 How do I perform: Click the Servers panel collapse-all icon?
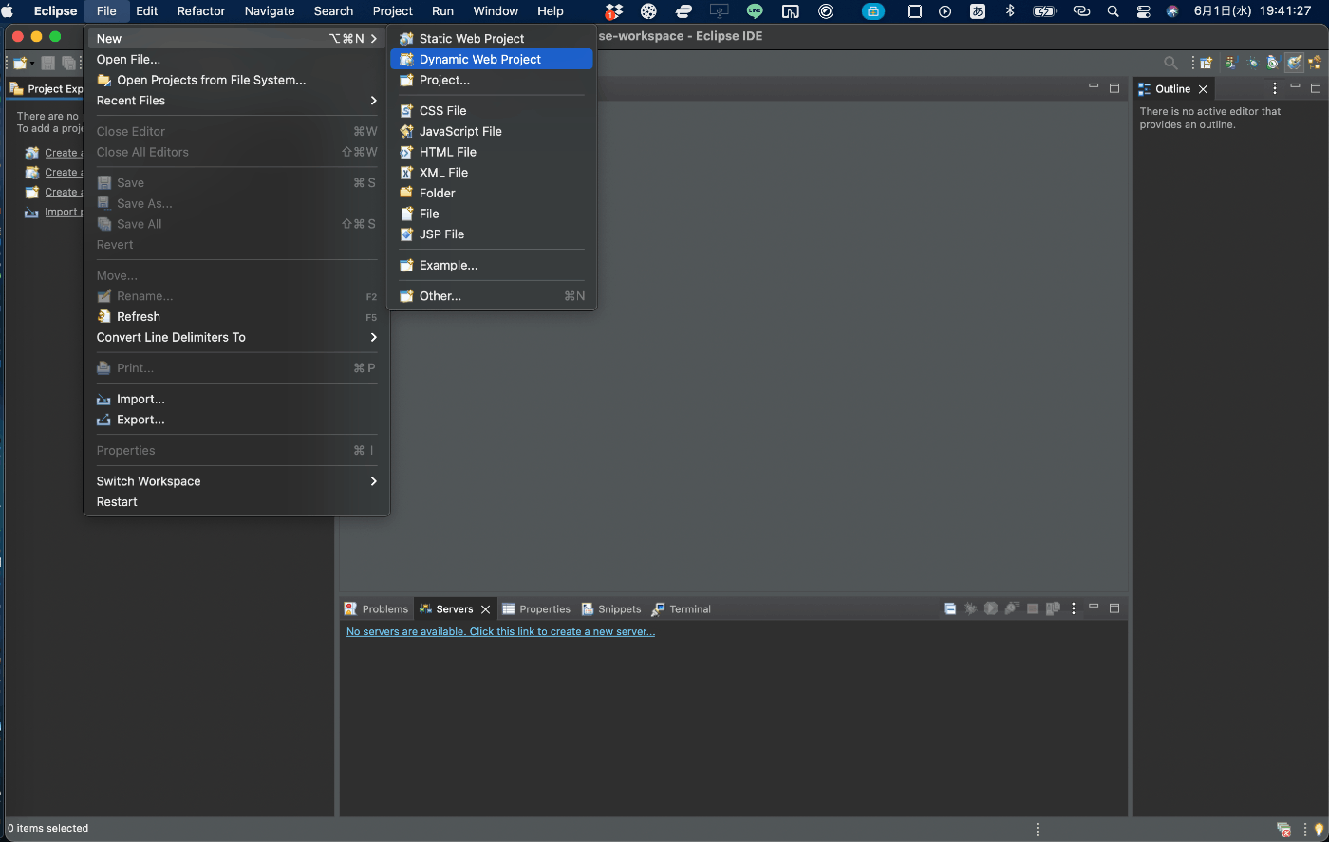pyautogui.click(x=949, y=608)
